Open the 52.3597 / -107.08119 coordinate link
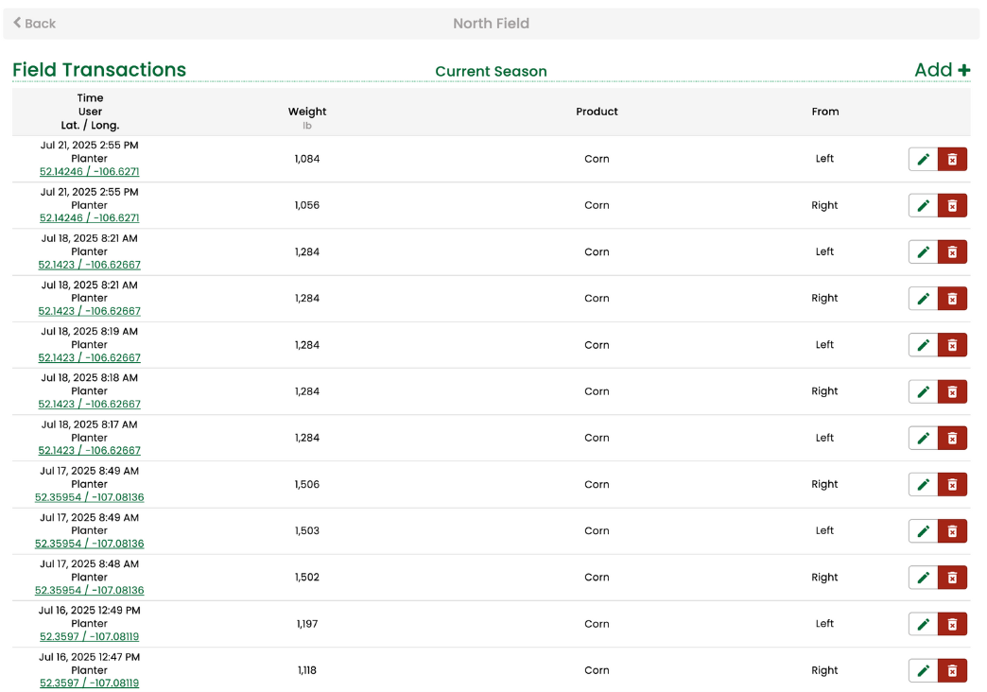 point(89,636)
